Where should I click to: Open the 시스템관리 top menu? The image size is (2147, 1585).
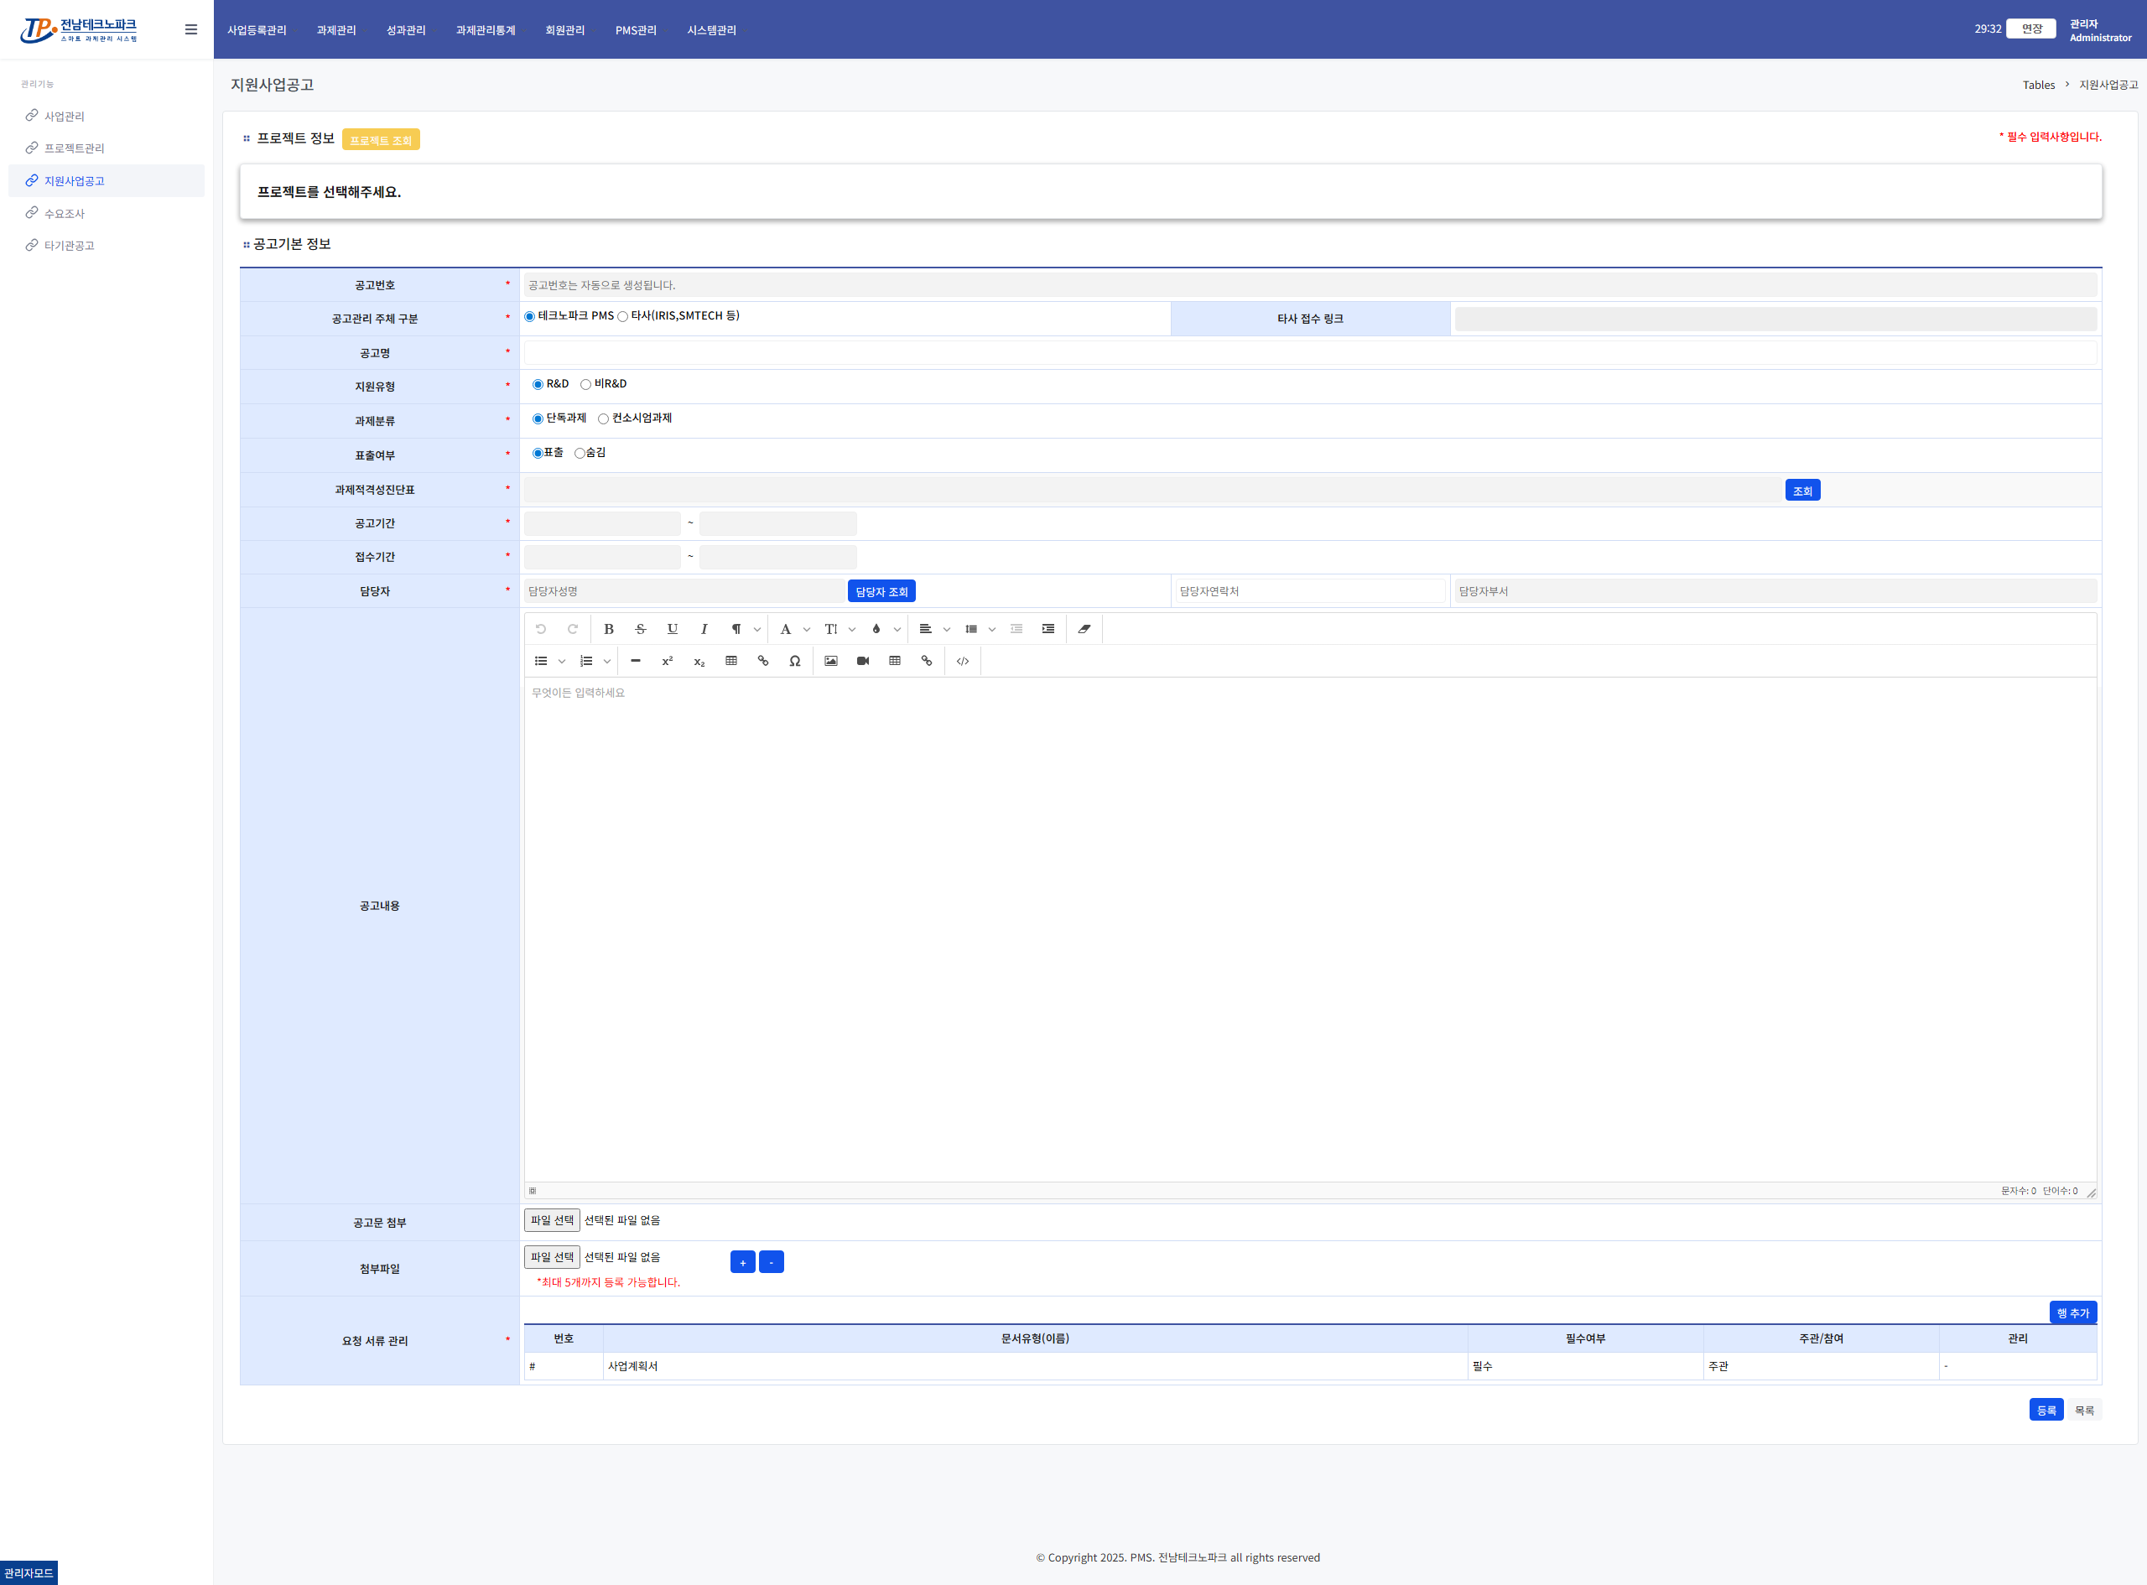(711, 29)
